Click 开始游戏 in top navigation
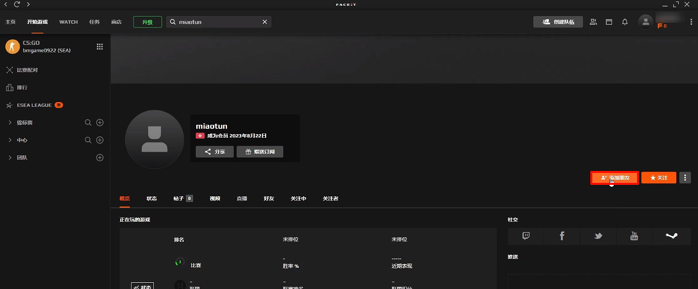The height and width of the screenshot is (289, 698). pyautogui.click(x=37, y=22)
